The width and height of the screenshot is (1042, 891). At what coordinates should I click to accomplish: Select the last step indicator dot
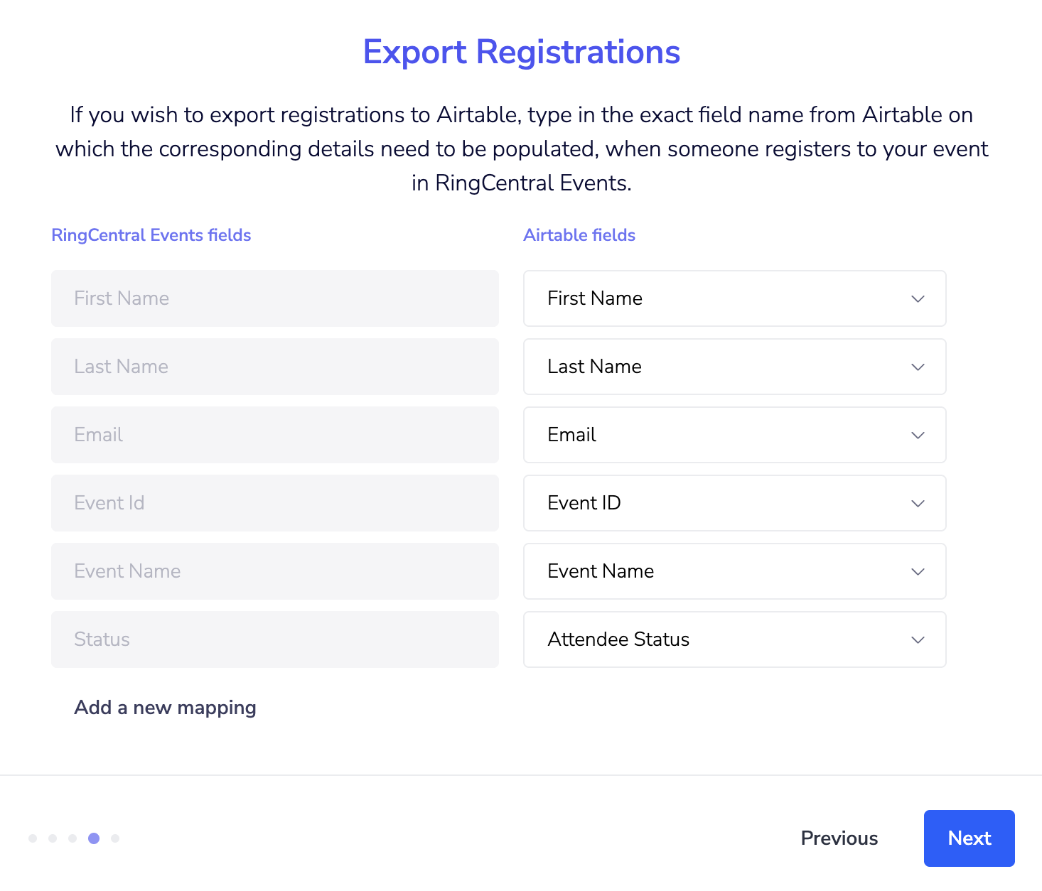115,838
